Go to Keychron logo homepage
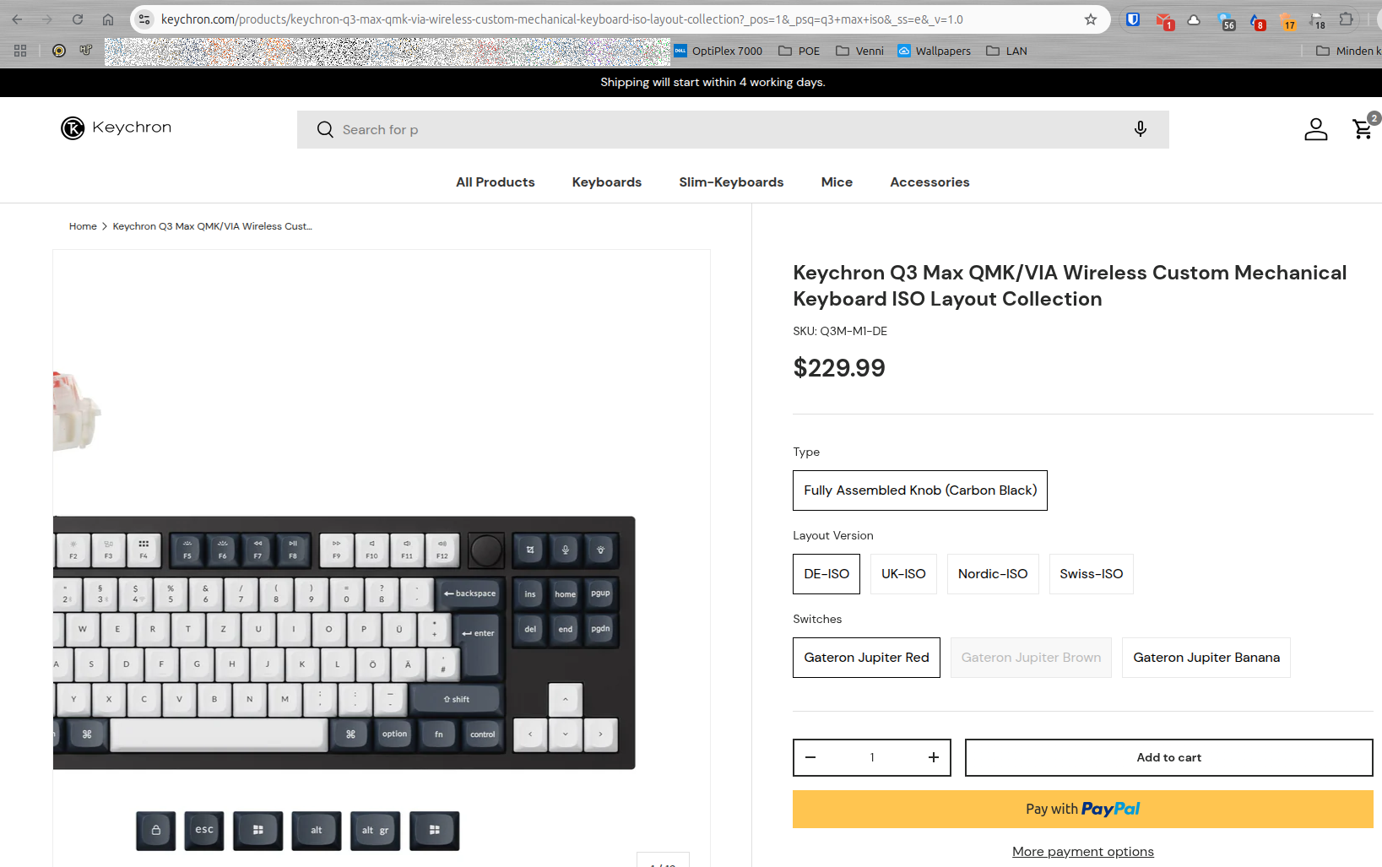Image resolution: width=1382 pixels, height=867 pixels. pos(116,127)
